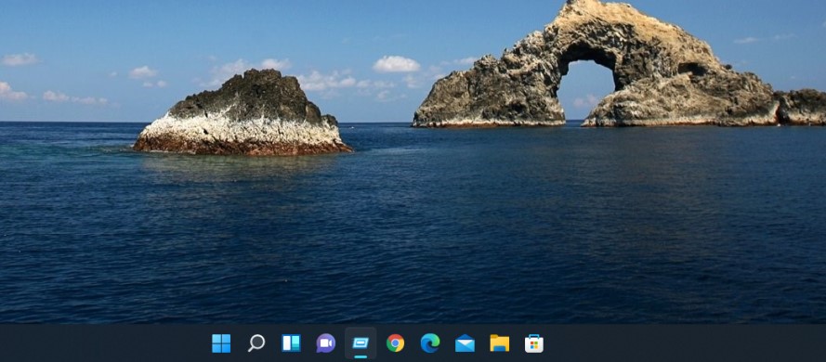This screenshot has width=826, height=362.
Task: Launch the Microsoft Store
Action: point(534,343)
